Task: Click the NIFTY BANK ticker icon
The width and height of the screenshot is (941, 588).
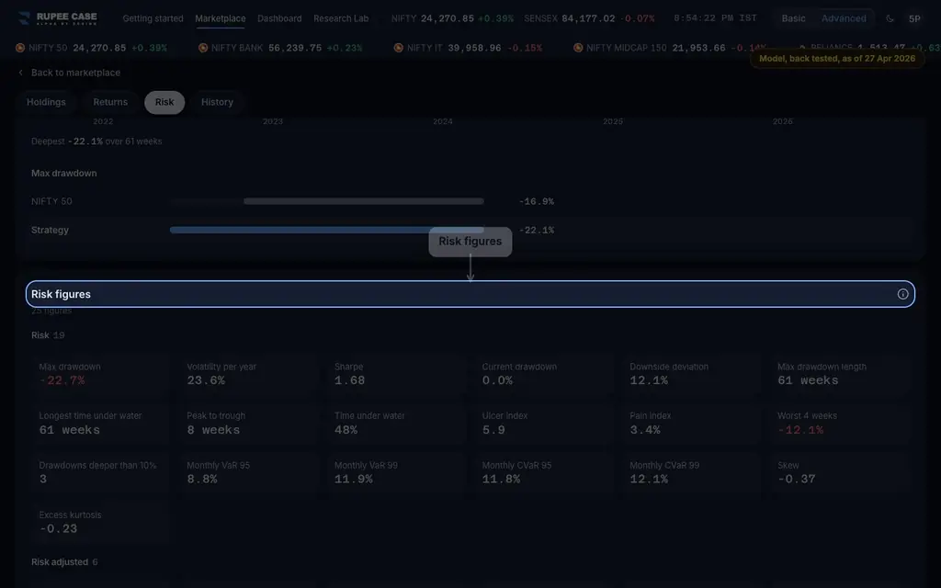Action: [203, 48]
